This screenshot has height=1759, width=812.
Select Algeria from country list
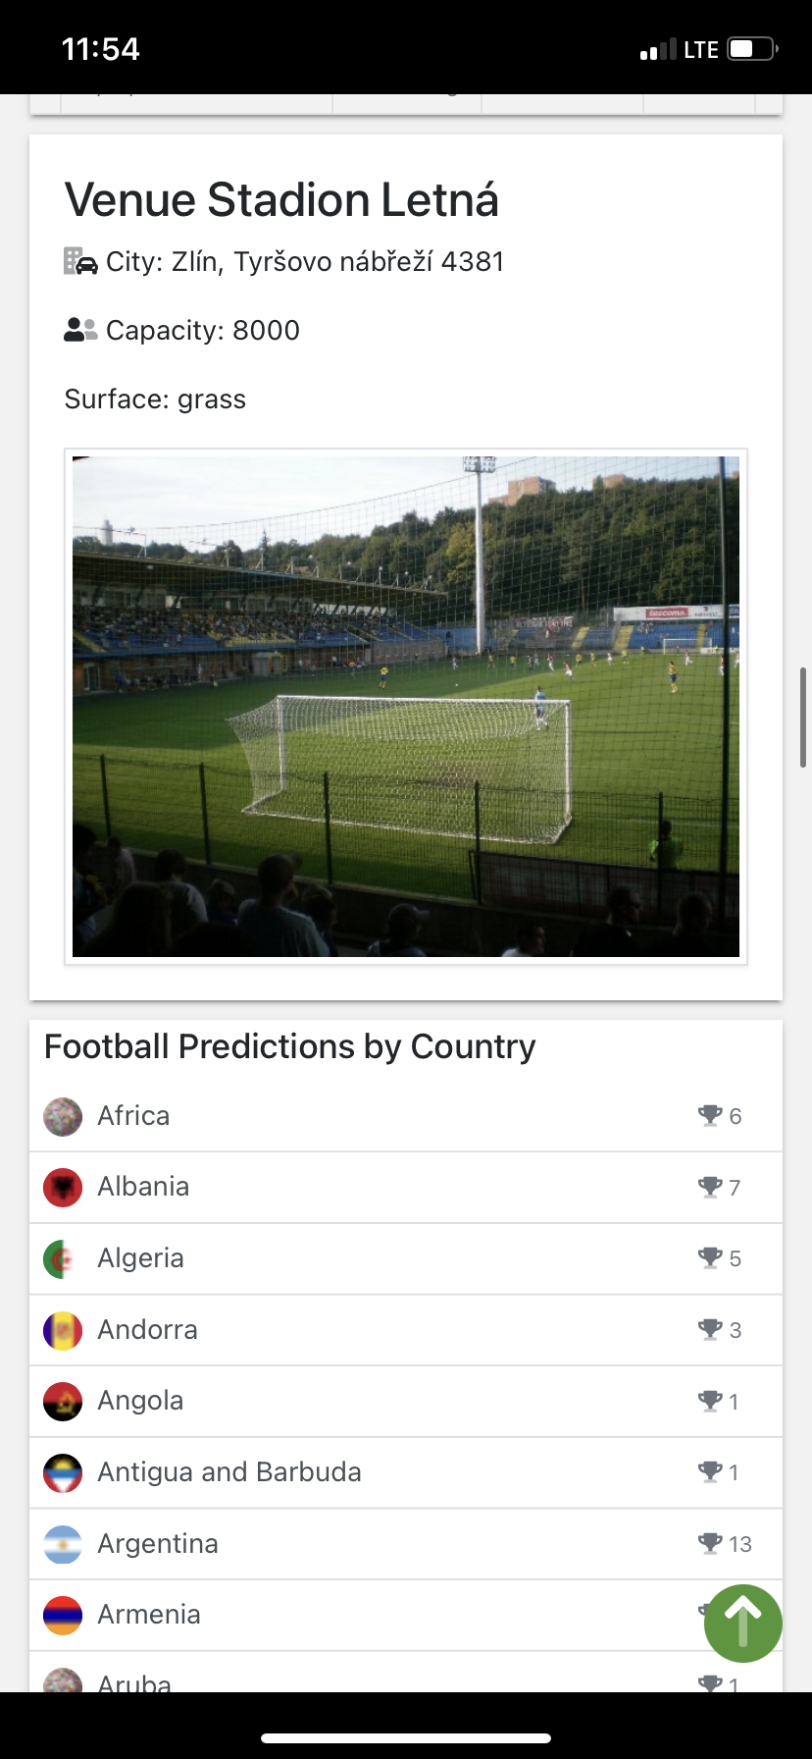[140, 1258]
